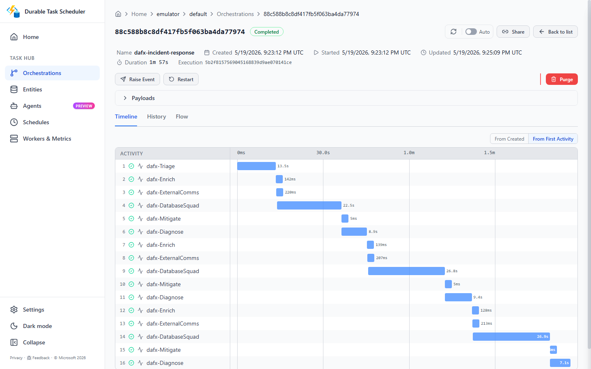The image size is (591, 369).
Task: Open Schedules in the sidebar
Action: pos(53,122)
